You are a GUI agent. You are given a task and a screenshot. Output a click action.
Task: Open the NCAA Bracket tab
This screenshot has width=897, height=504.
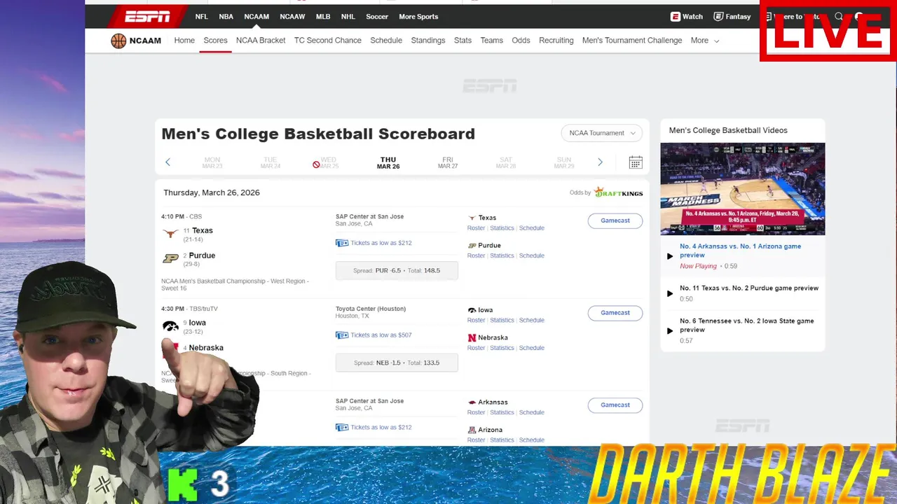261,41
